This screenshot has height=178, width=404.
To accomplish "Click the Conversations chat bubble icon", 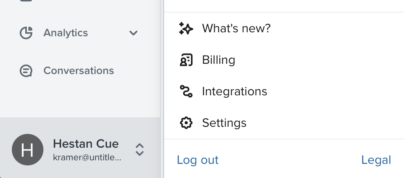I will pos(26,71).
